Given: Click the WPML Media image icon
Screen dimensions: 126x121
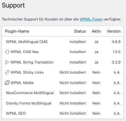Looking at the screenshot, I should [7, 83].
